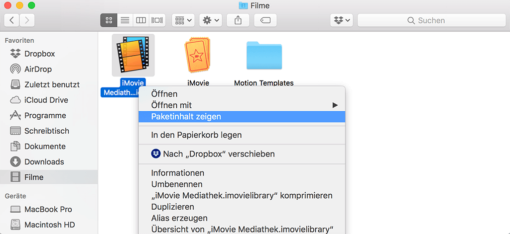This screenshot has height=234, width=510.
Task: Open Programme in the sidebar
Action: (x=49, y=116)
